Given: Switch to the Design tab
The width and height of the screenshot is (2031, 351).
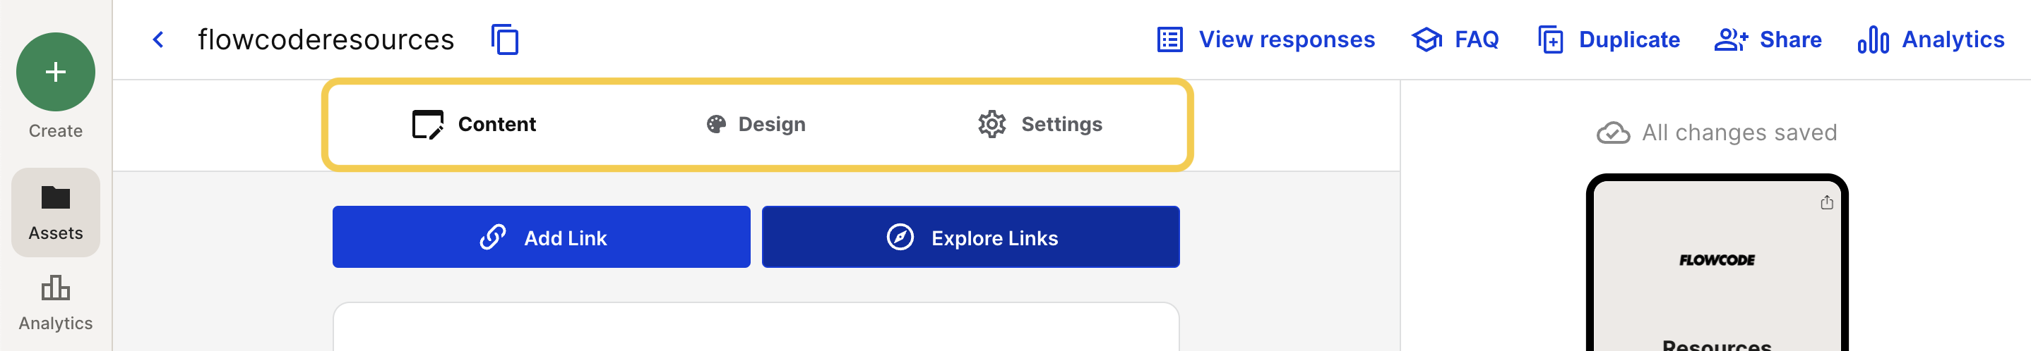Looking at the screenshot, I should [756, 124].
